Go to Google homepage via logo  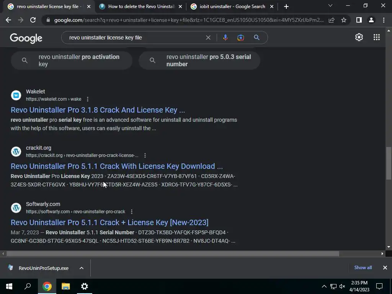[26, 38]
